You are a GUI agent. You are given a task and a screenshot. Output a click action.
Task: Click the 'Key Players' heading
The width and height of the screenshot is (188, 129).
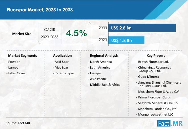(156, 56)
